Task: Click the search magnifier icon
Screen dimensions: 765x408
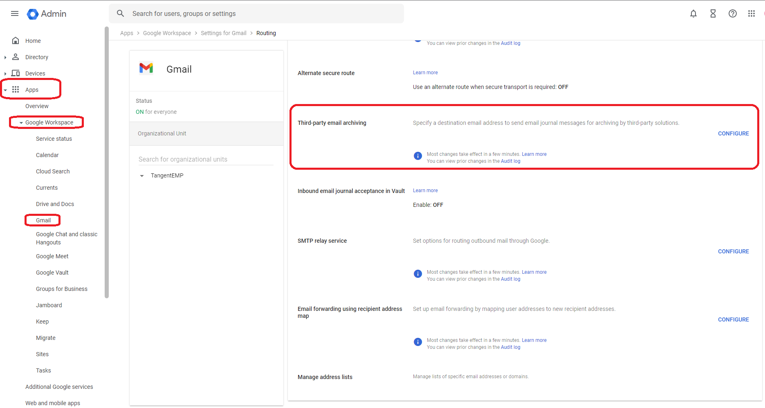Action: point(120,13)
